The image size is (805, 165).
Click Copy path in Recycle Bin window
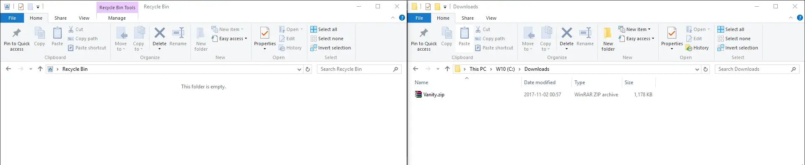click(83, 39)
